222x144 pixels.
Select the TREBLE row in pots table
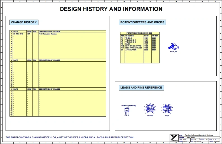coord(129,38)
